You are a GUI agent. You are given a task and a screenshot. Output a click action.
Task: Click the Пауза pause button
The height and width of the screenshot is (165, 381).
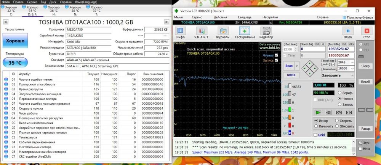click(348, 31)
